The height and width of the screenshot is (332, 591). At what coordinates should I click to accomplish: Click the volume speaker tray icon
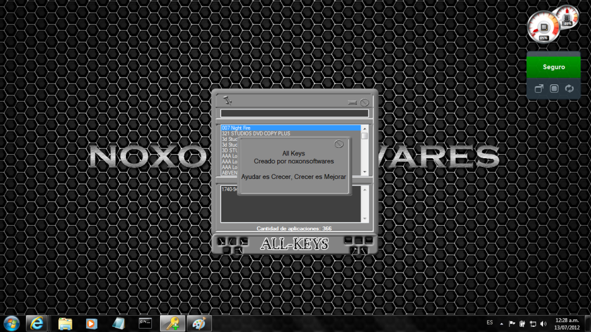(x=543, y=324)
